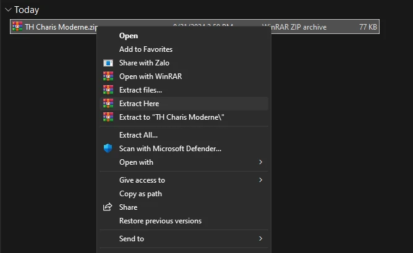Select Copy as path
This screenshot has width=413, height=253.
pos(140,194)
